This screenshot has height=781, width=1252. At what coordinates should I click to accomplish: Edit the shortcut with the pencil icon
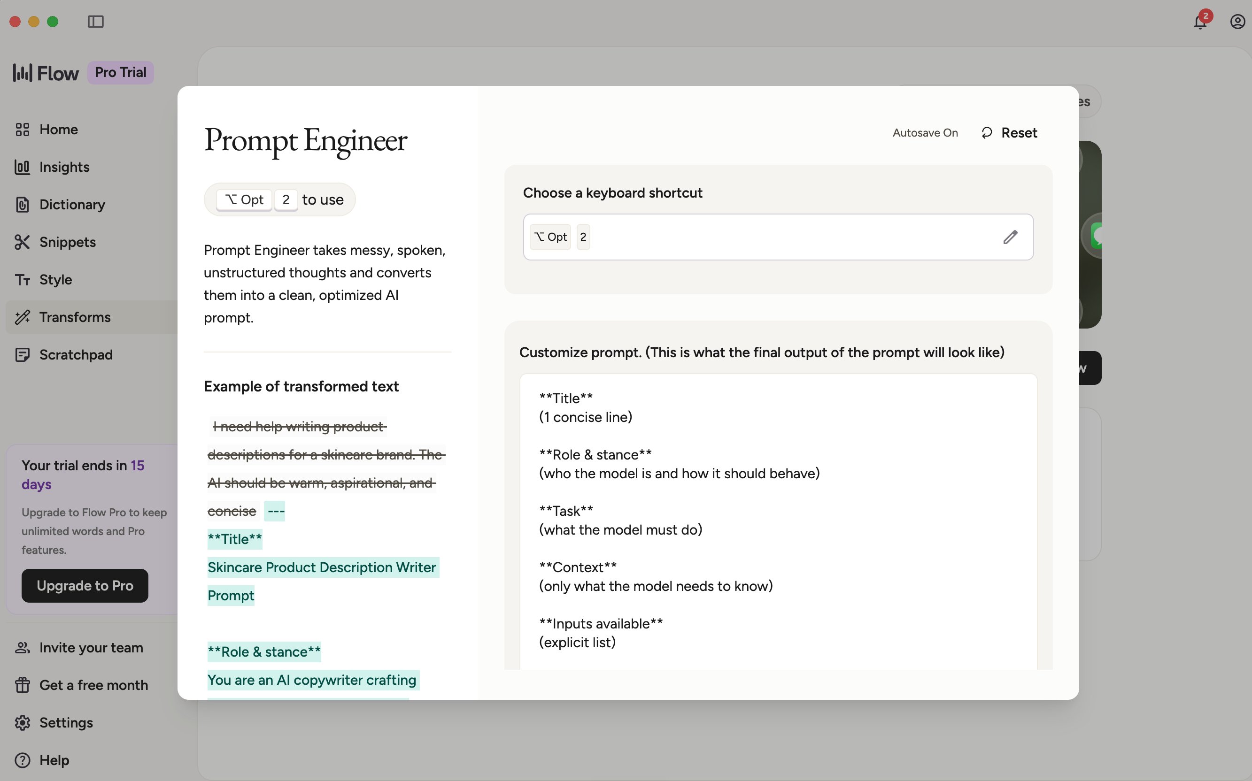1010,237
